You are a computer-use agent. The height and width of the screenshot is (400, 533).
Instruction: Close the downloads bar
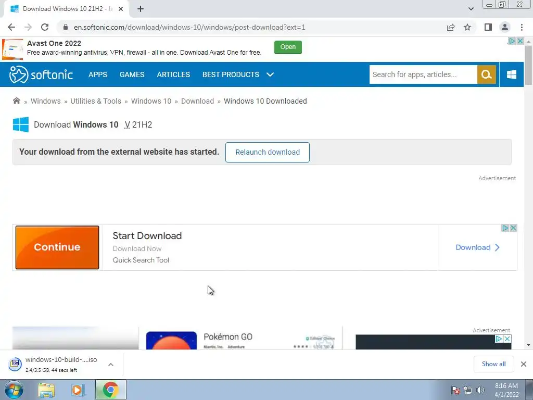pos(524,364)
